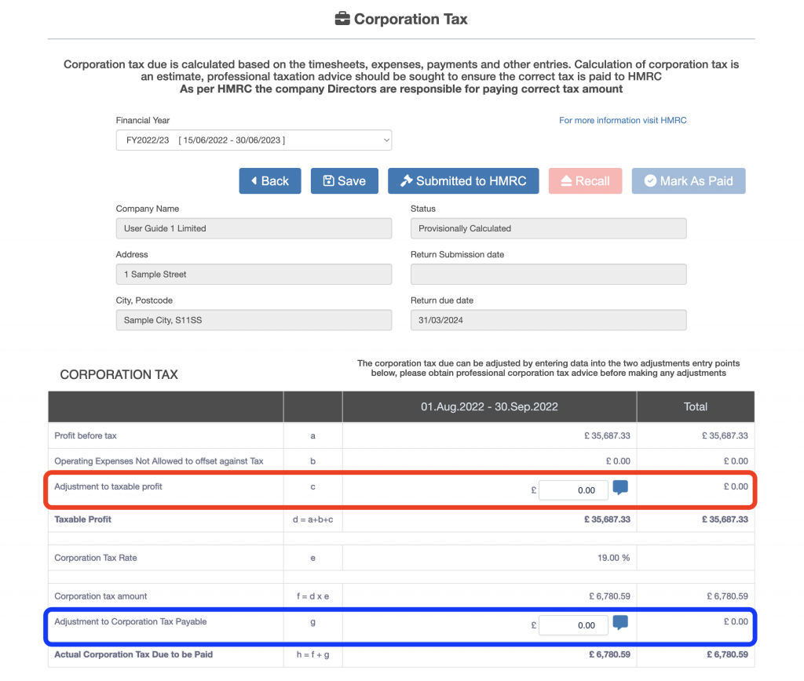Click the briefcase icon beside Corporation Tax title
Screen dimensions: 804x681
[342, 19]
